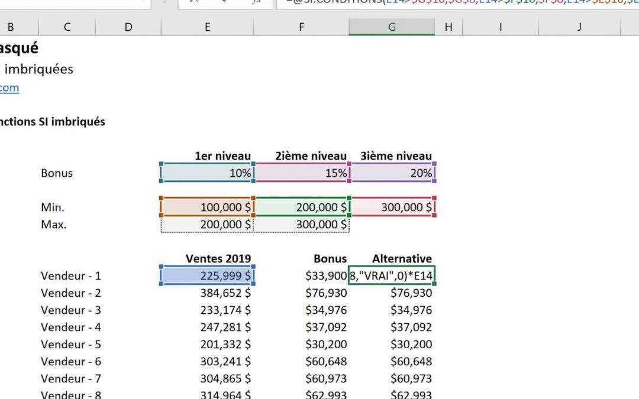The image size is (639, 399).
Task: Select column I header
Action: click(x=501, y=27)
